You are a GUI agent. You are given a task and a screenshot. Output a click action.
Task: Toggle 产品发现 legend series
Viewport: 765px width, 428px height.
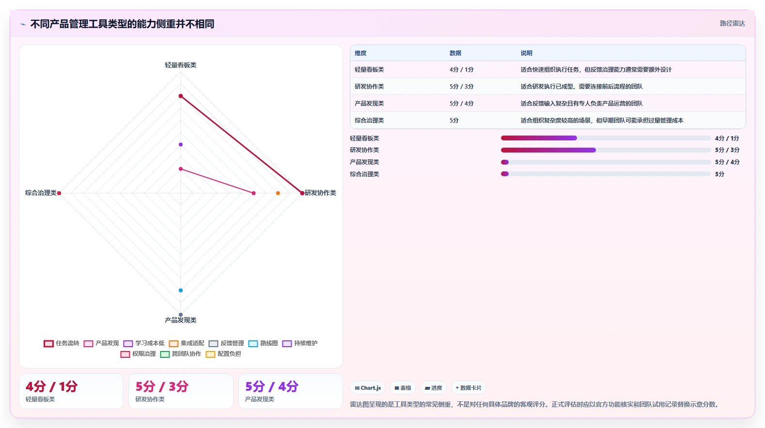(101, 343)
